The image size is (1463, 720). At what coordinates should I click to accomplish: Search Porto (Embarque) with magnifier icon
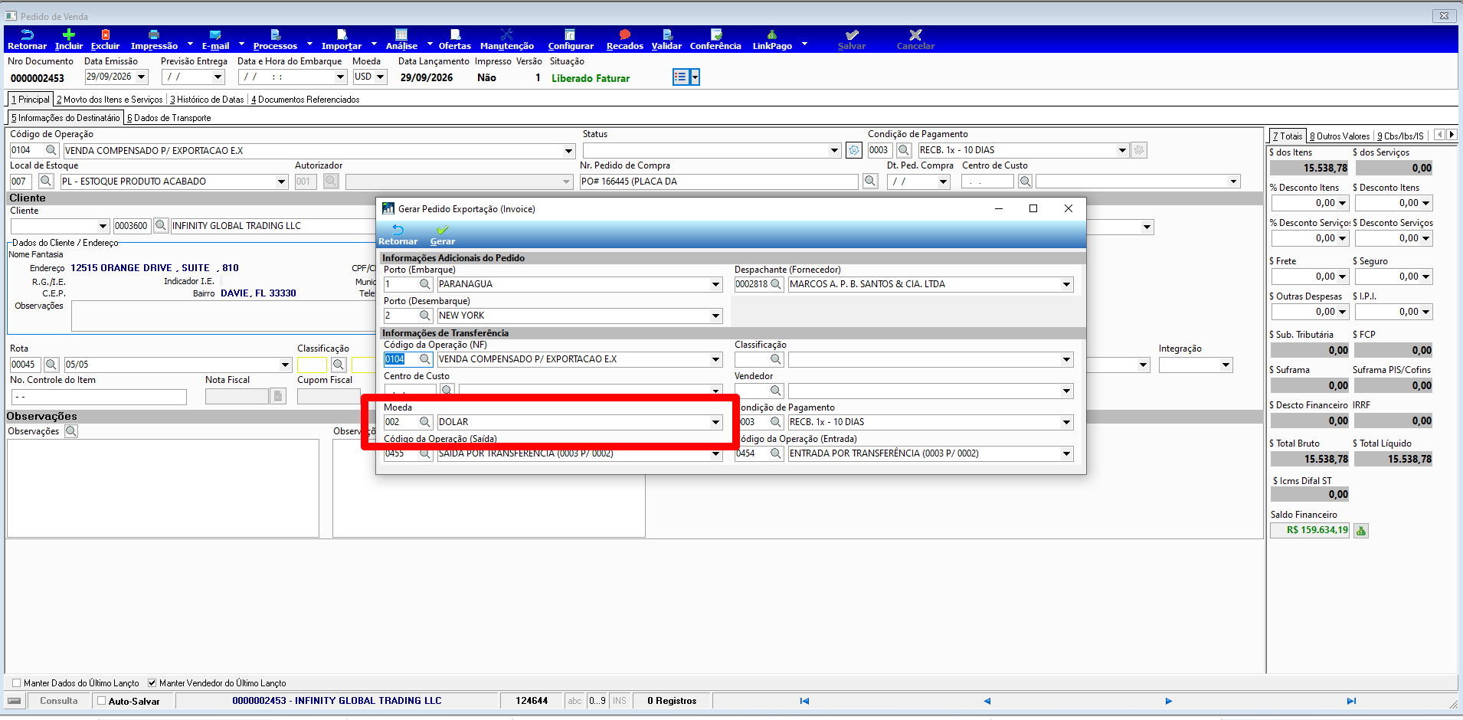(x=425, y=284)
